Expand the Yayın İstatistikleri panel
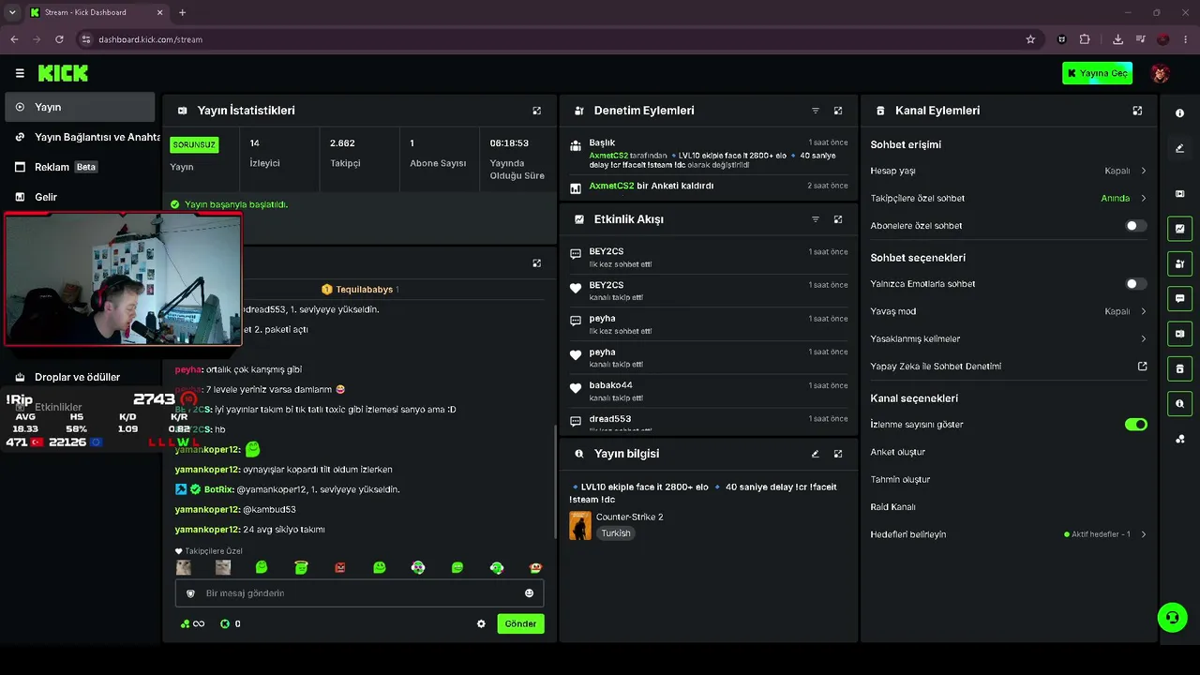1200x675 pixels. pyautogui.click(x=536, y=111)
